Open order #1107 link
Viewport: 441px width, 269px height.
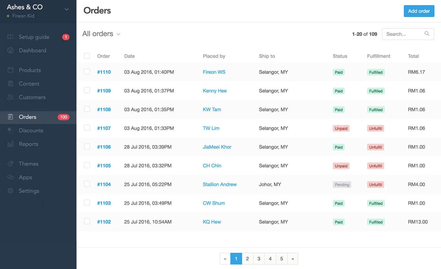click(x=104, y=128)
